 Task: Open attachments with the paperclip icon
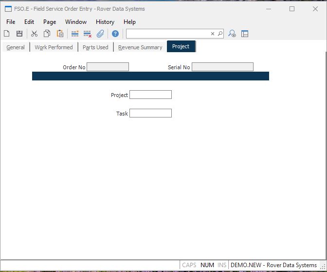[100, 34]
